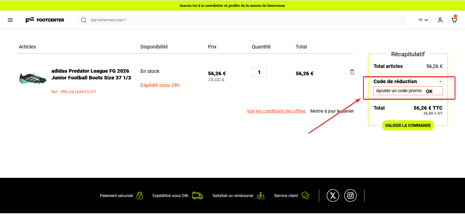Open the adidas Predator League product title

pos(91,74)
